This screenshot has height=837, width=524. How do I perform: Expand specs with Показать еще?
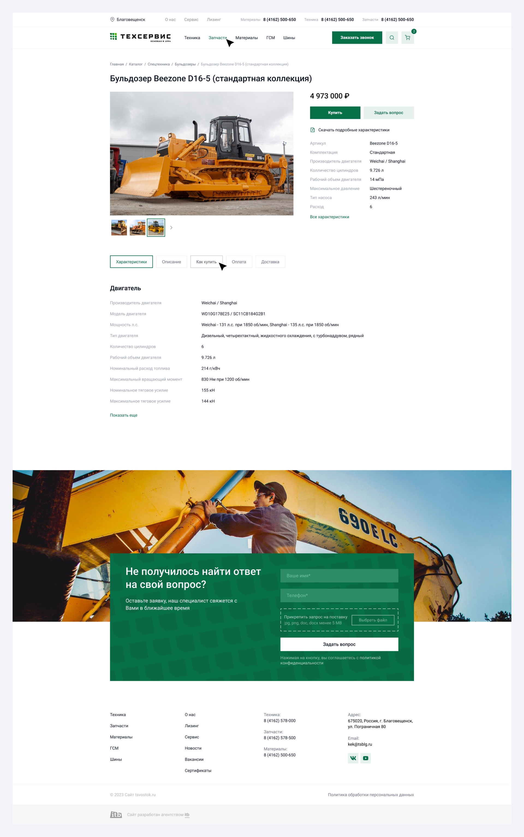(124, 415)
